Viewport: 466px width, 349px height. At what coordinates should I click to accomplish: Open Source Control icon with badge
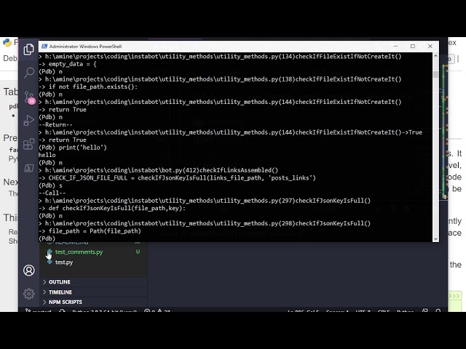pos(29,97)
